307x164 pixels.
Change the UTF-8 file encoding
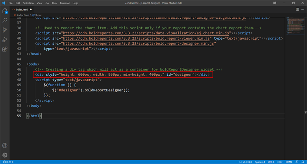pos(271,162)
